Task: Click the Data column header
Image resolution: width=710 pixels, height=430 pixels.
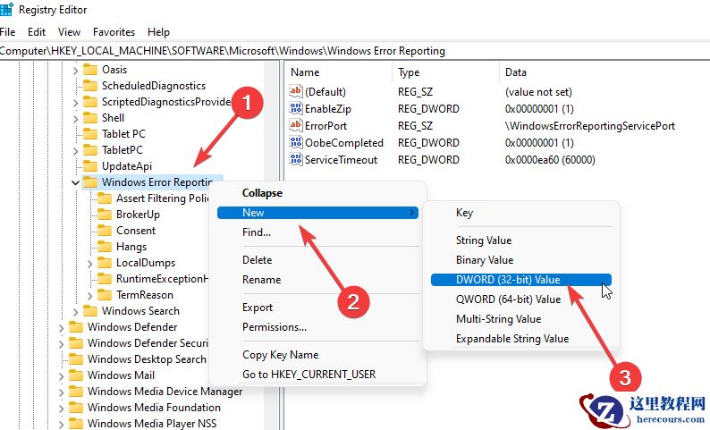Action: click(x=516, y=72)
